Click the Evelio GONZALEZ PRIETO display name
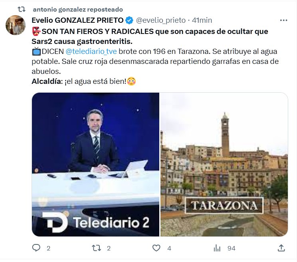 [77, 20]
